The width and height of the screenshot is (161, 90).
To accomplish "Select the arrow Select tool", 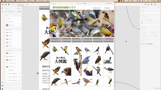I will (3, 8).
